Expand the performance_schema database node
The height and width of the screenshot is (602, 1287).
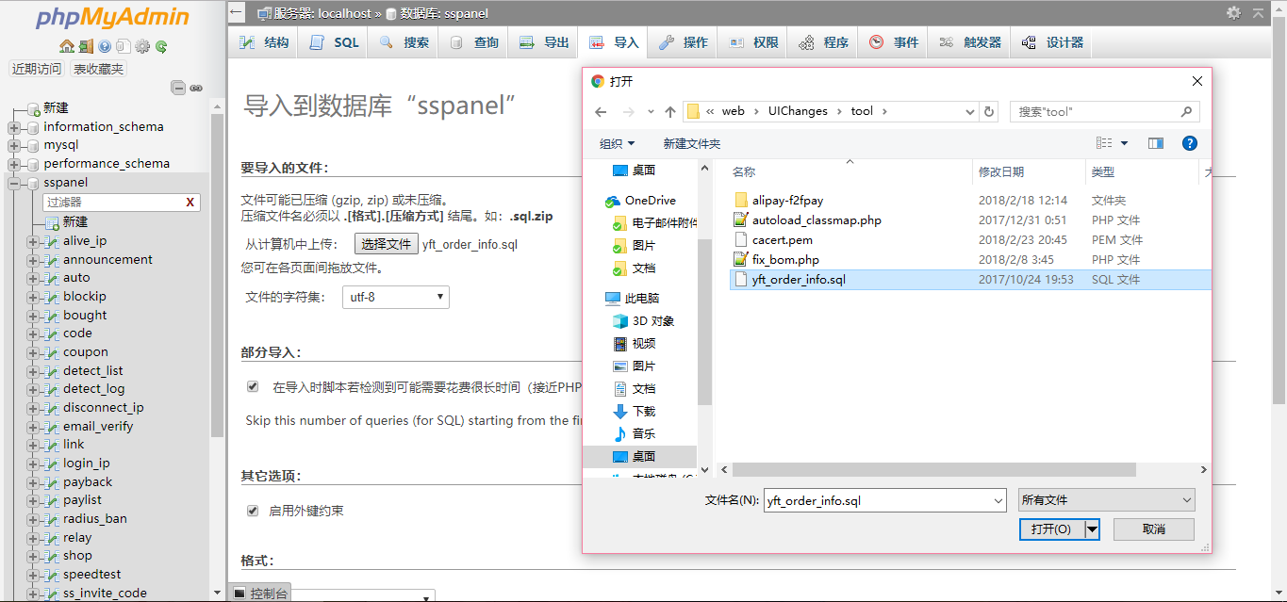tap(14, 164)
